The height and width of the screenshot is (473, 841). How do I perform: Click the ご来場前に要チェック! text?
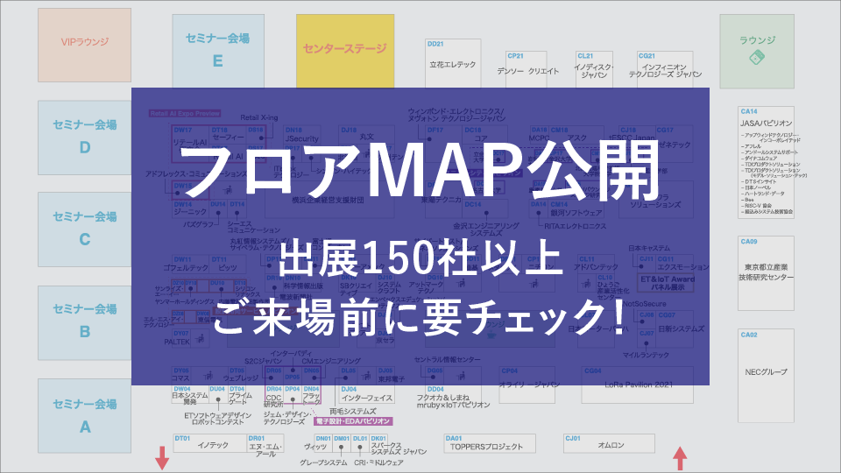420,317
